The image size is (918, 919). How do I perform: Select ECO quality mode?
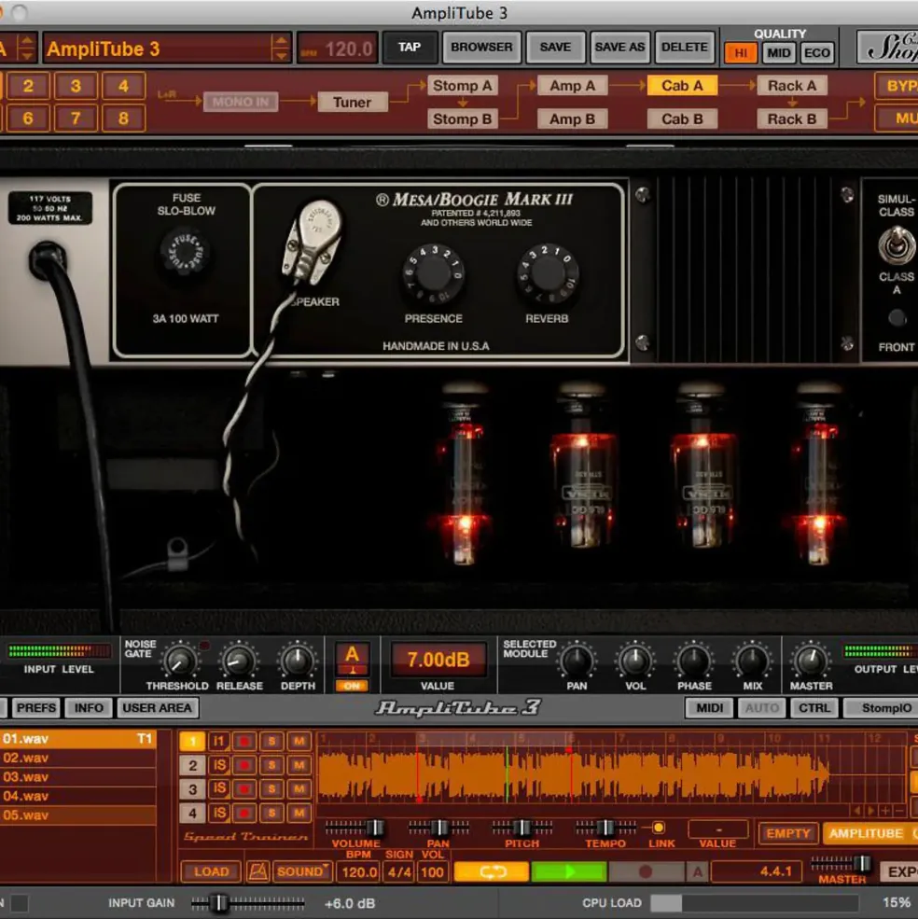point(816,53)
